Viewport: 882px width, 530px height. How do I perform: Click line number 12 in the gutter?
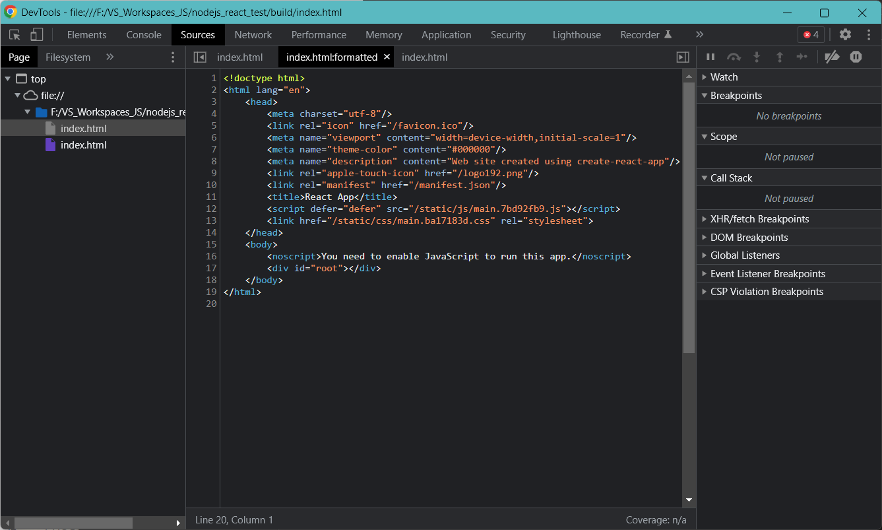tap(211, 209)
